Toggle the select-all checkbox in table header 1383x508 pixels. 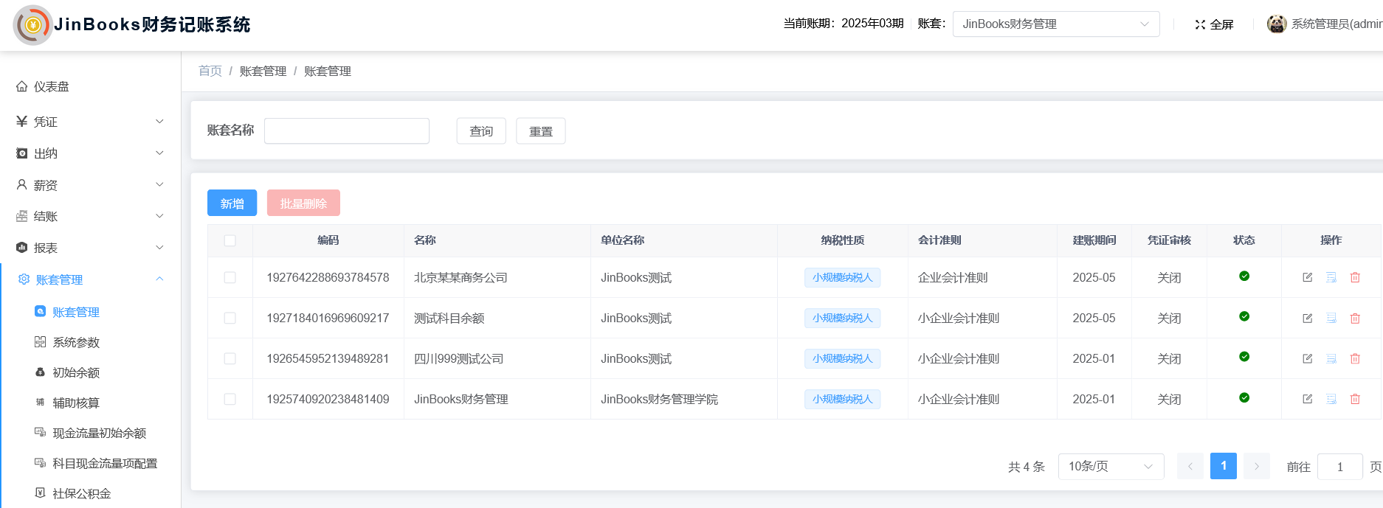(x=230, y=240)
